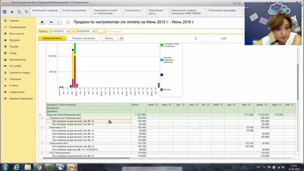The height and width of the screenshot is (171, 304).
Task: Click the sum sigma icon
Action: click(x=196, y=38)
